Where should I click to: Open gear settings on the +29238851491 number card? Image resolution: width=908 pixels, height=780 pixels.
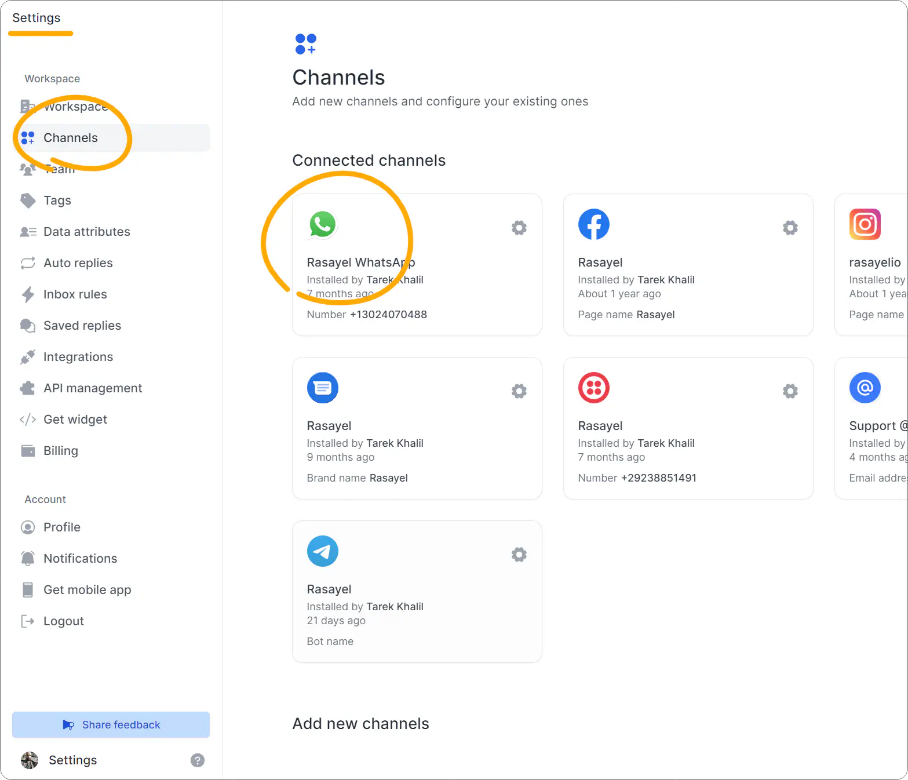(x=790, y=391)
